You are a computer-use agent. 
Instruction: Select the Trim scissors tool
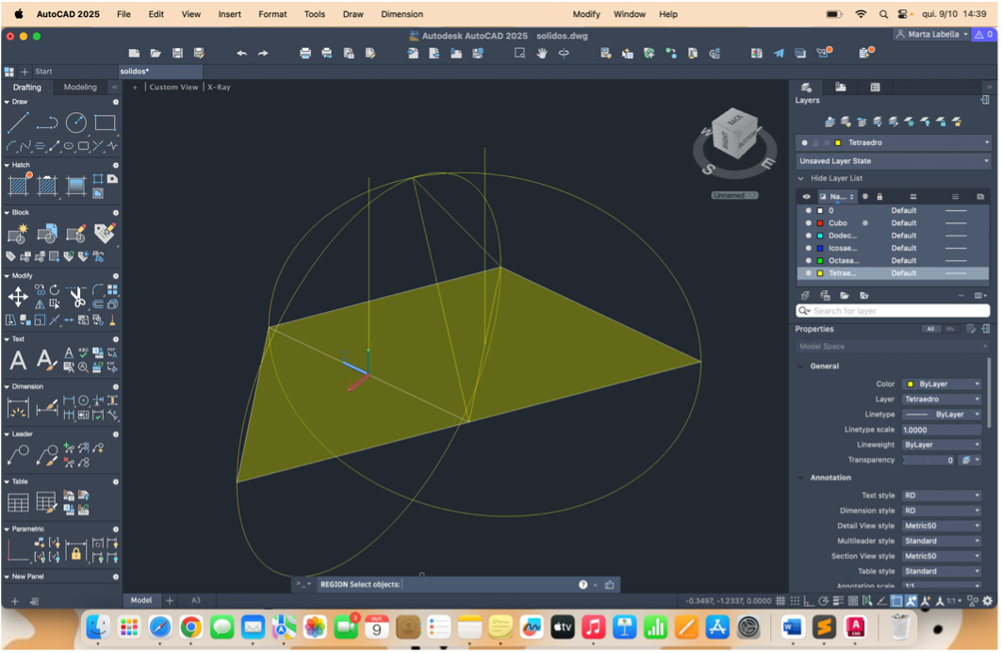77,297
